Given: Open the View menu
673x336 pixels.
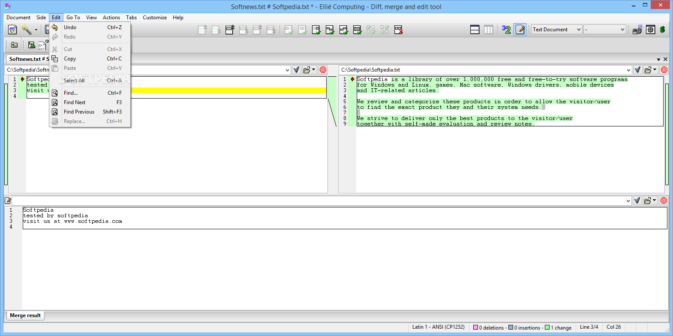Looking at the screenshot, I should [91, 18].
